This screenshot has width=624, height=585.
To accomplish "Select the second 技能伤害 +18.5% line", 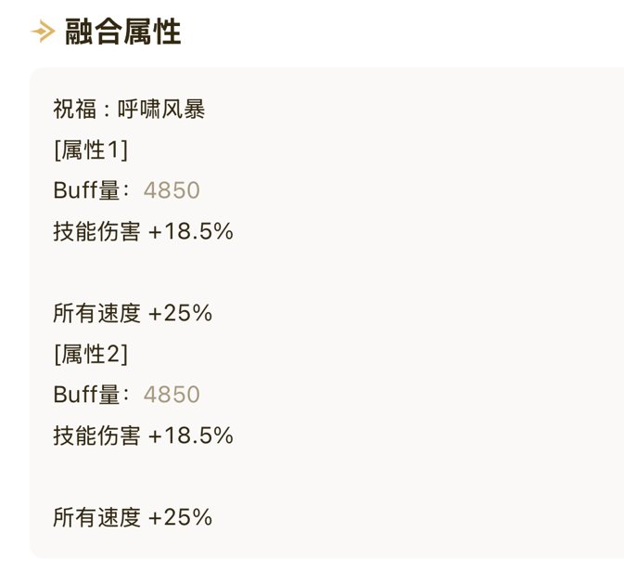I will click(144, 435).
